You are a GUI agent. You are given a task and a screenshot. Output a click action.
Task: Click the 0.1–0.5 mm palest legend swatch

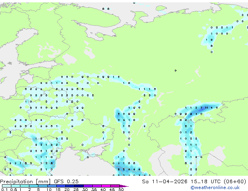(7, 186)
